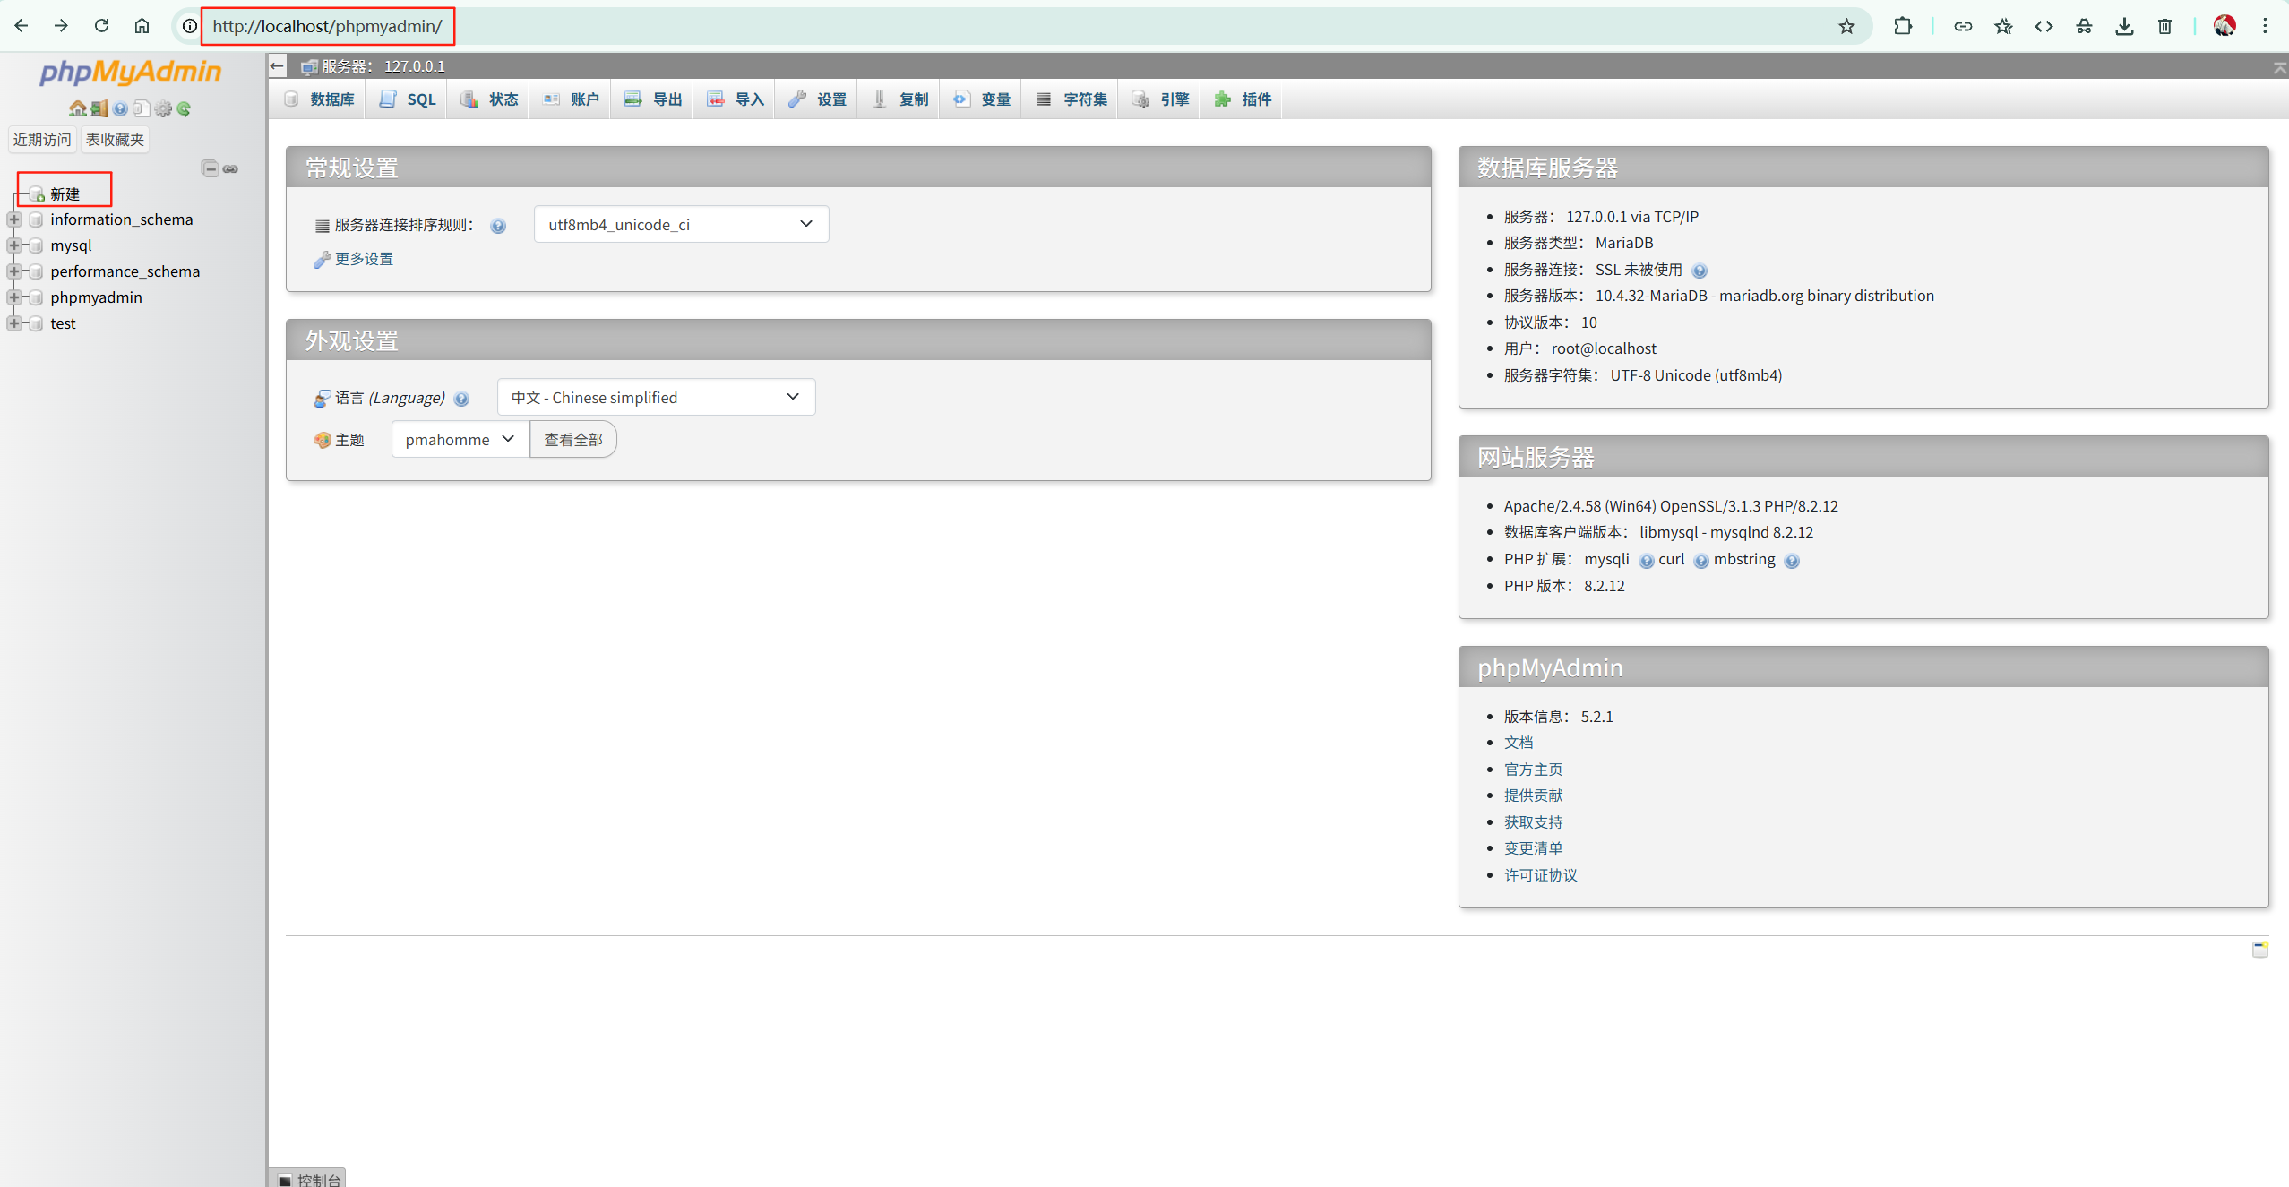
Task: Open the Home icon in the sidebar
Action: (78, 109)
